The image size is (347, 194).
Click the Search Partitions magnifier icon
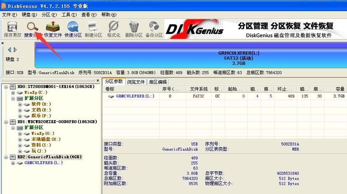pyautogui.click(x=32, y=27)
